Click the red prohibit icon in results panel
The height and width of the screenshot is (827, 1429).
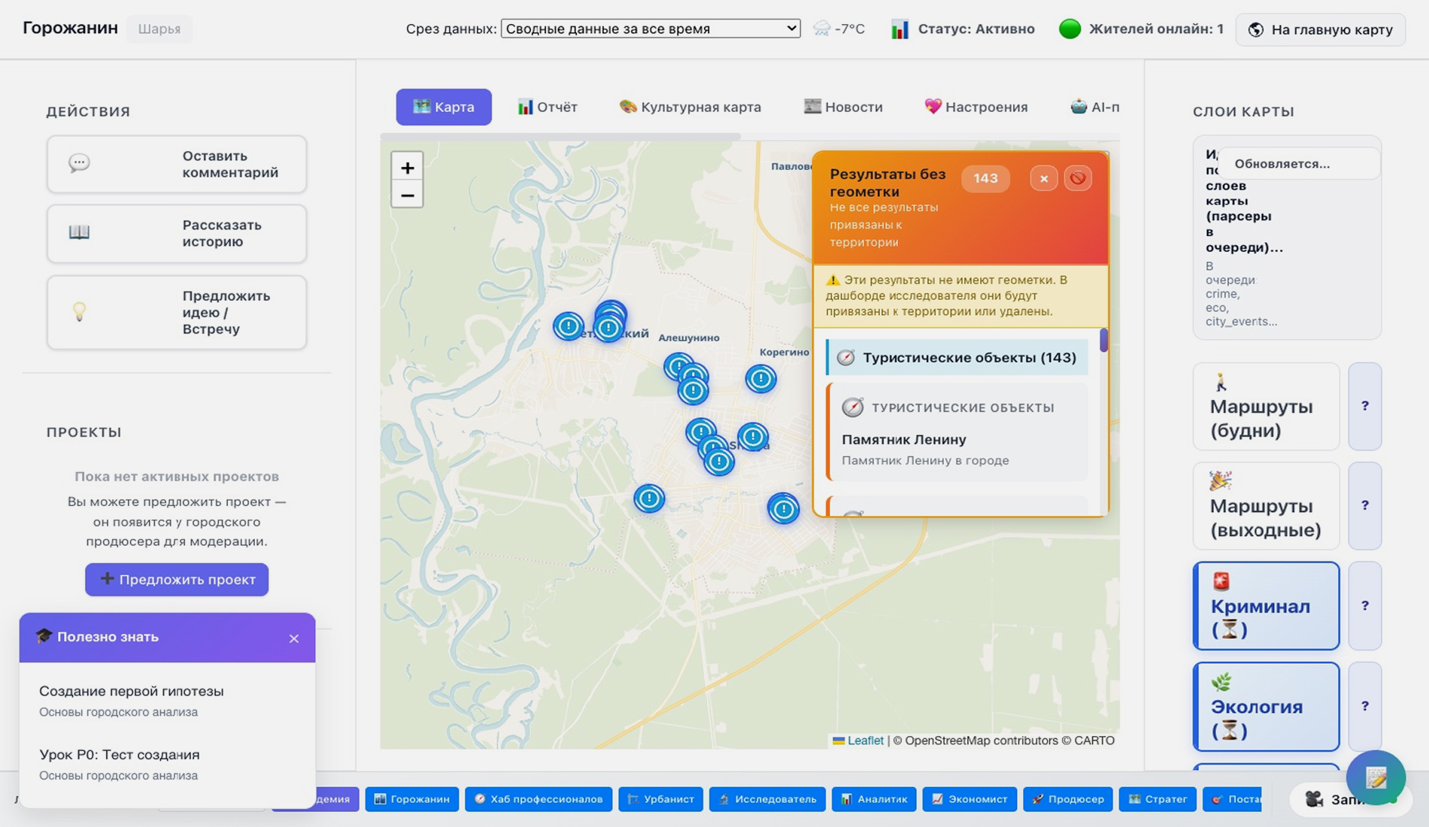pyautogui.click(x=1077, y=179)
